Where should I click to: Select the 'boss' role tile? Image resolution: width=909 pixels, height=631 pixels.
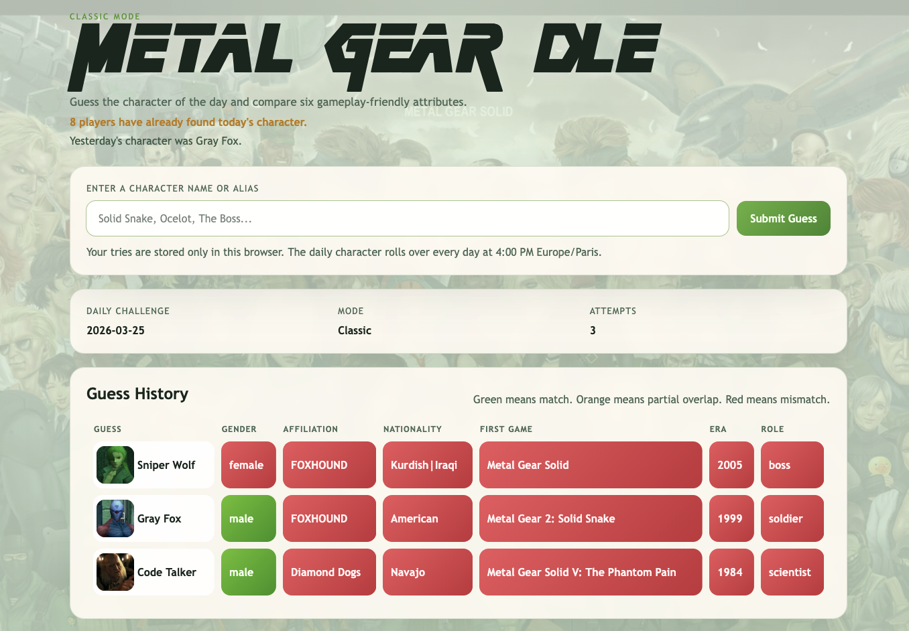point(792,464)
